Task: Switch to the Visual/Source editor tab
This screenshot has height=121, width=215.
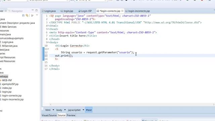Action: coord(49,115)
